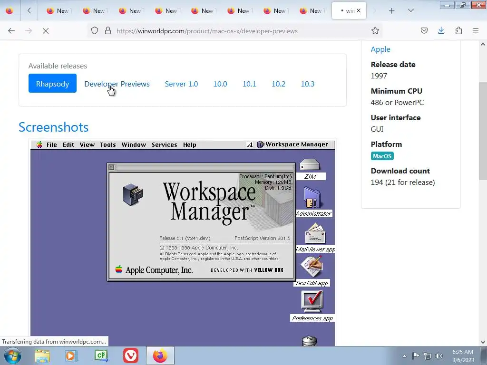This screenshot has width=487, height=365.
Task: Click the download count 194 text
Action: tap(402, 182)
